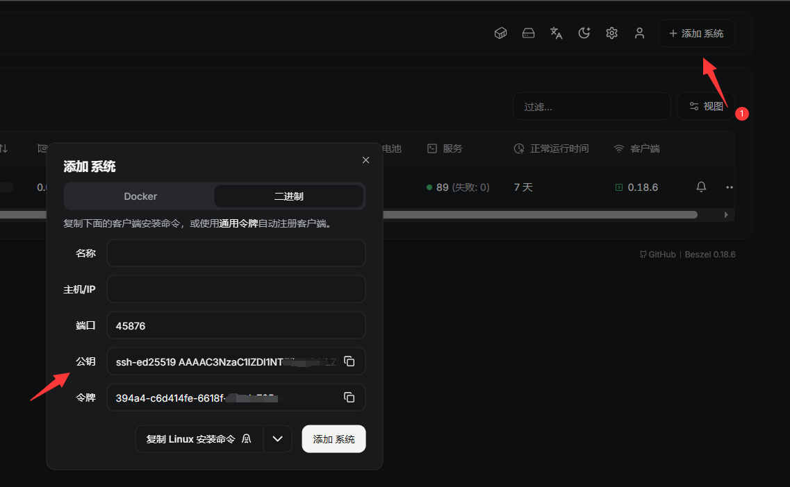The height and width of the screenshot is (487, 790).
Task: Open the language translation menu icon
Action: [556, 33]
